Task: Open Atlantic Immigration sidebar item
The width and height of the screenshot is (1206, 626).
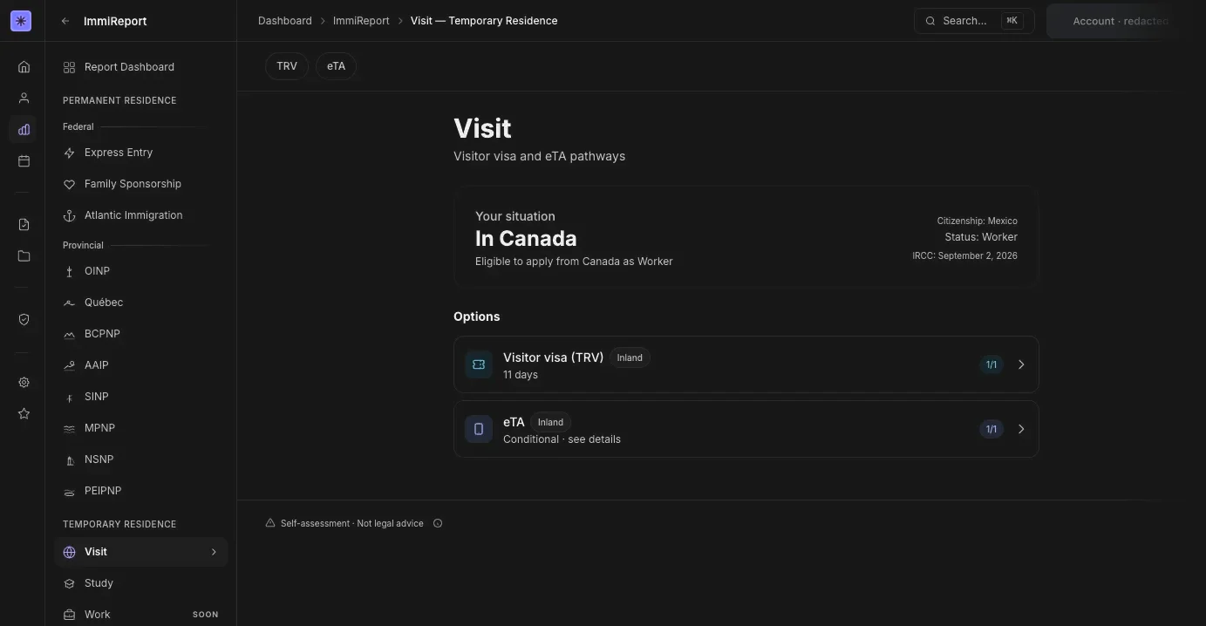Action: [x=140, y=215]
